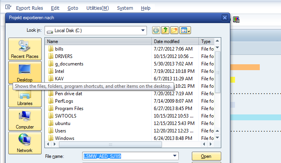
Task: Close the Projekt exportieren nach dialog
Action: click(225, 18)
